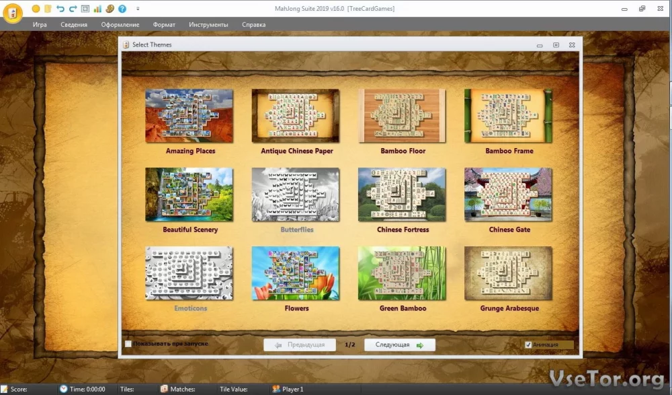Expand the quick access toolbar customize arrow
672x395 pixels.
coord(138,9)
